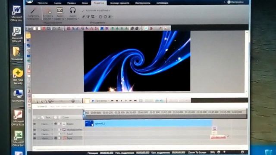Click the Просмотр play preview button
The width and height of the screenshot is (276, 155).
[x=99, y=101]
